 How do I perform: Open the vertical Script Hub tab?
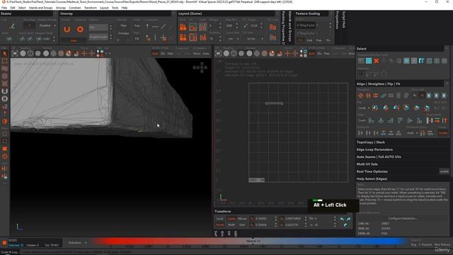(x=344, y=20)
